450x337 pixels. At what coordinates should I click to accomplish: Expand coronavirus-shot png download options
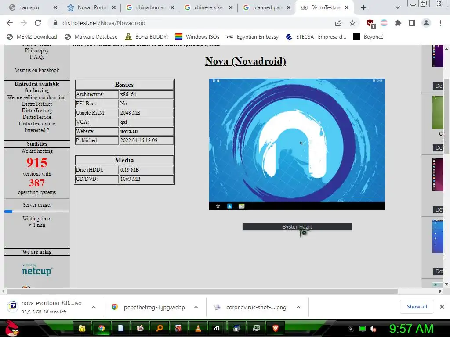(x=298, y=307)
